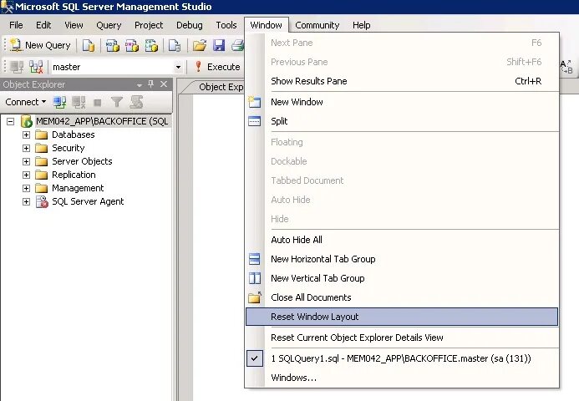Click the SQL Server Agent icon
This screenshot has width=579, height=401.
42,201
